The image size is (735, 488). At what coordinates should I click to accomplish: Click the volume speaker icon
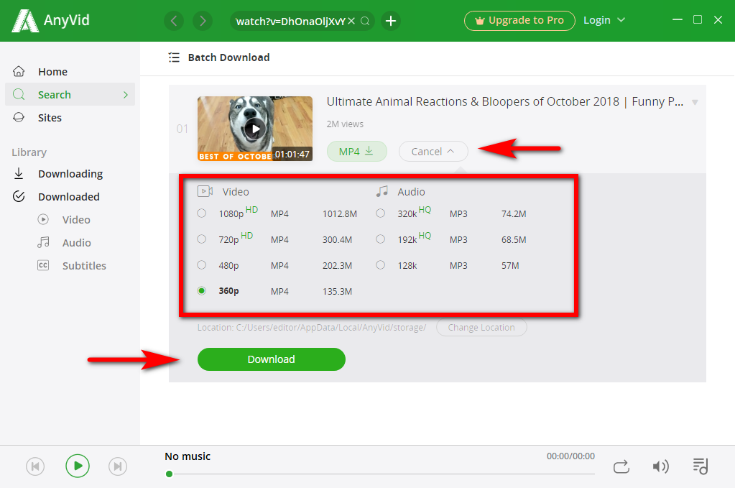(660, 466)
